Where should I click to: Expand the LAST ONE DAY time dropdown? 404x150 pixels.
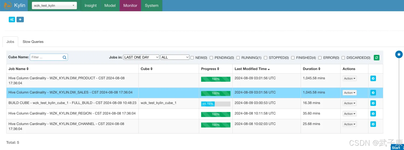141,57
